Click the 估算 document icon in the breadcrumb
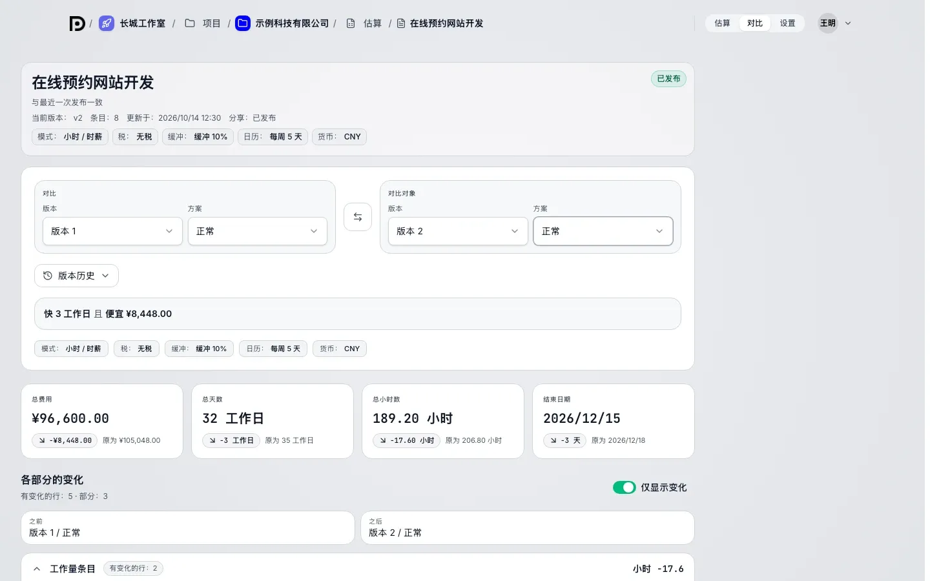 351,23
